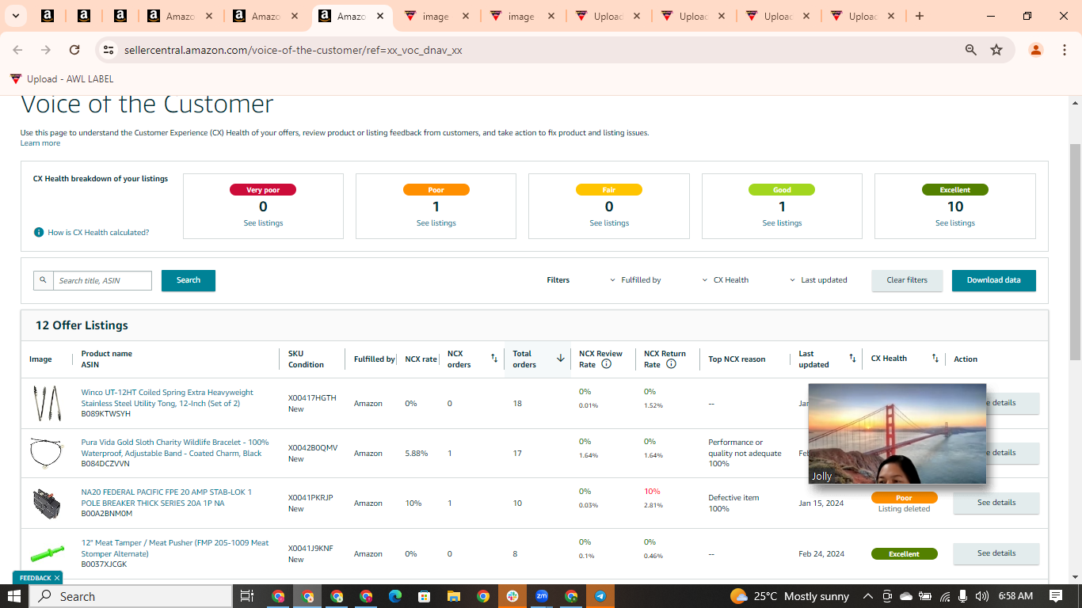
Task: Sort listings by NCX orders
Action: [494, 359]
